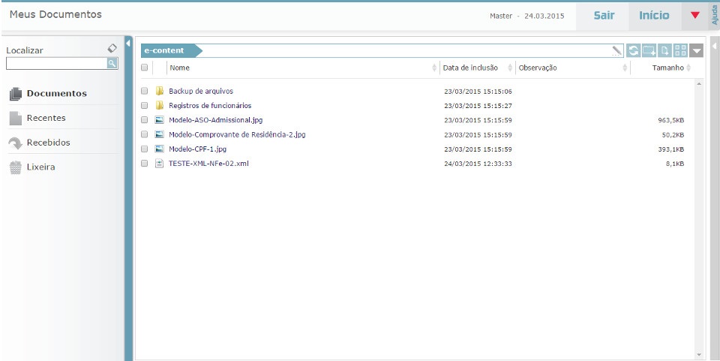The width and height of the screenshot is (720, 361).
Task: Click the eraser icon beside Localizar
Action: (112, 48)
